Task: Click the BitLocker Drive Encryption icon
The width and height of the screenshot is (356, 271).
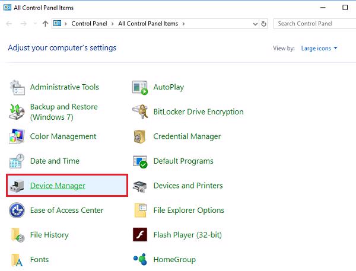Action: tap(140, 111)
